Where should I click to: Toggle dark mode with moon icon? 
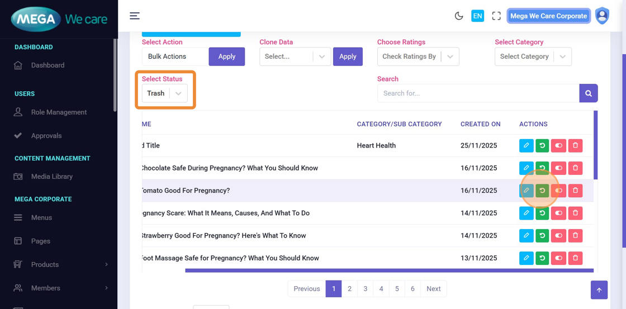tap(459, 16)
